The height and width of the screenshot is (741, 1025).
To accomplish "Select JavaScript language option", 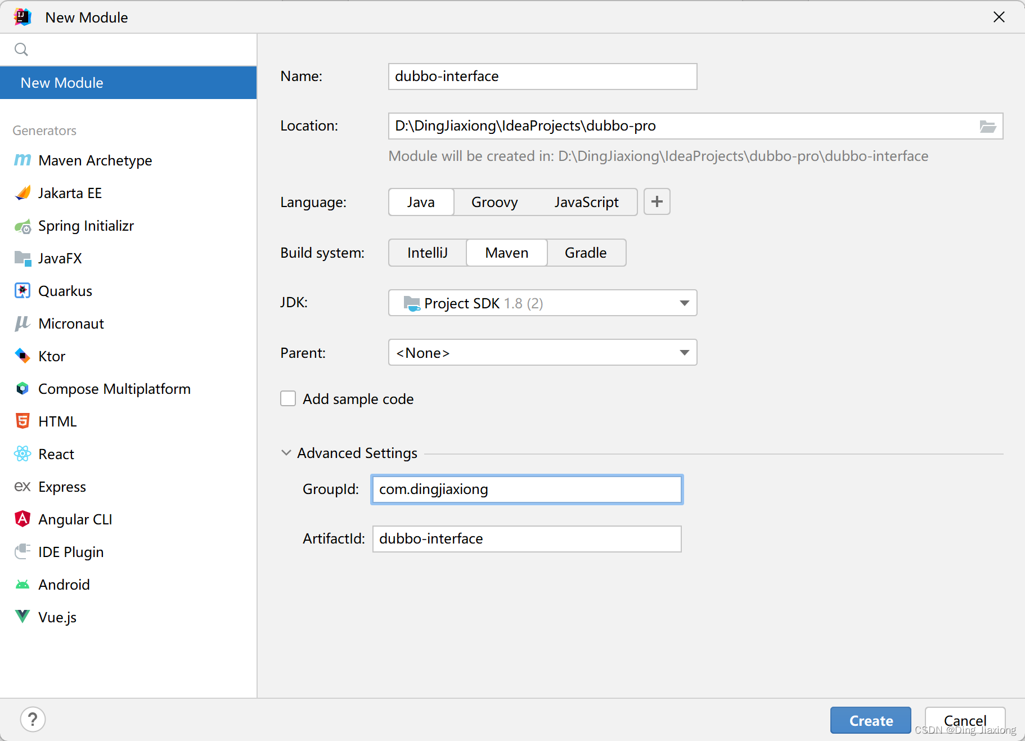I will pyautogui.click(x=586, y=202).
